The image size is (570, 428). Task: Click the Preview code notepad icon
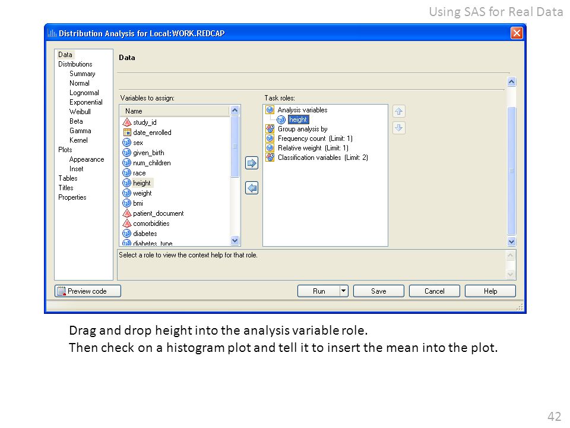(61, 291)
